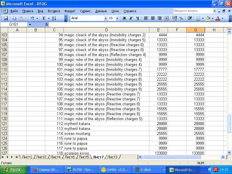Select column header D

(x=106, y=30)
